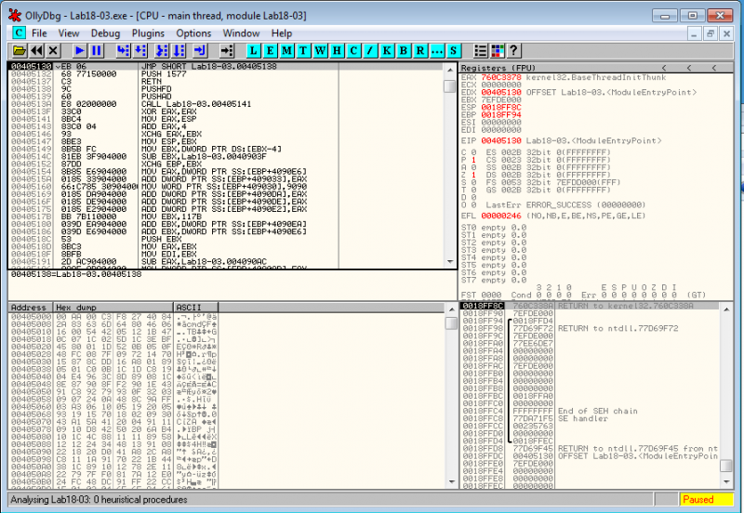Open the Memory map with the M icon
The image size is (744, 513).
tap(286, 51)
